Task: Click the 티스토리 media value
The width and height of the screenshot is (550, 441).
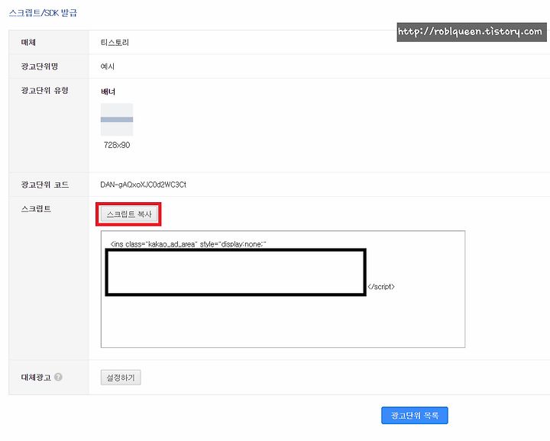Action: pos(115,43)
